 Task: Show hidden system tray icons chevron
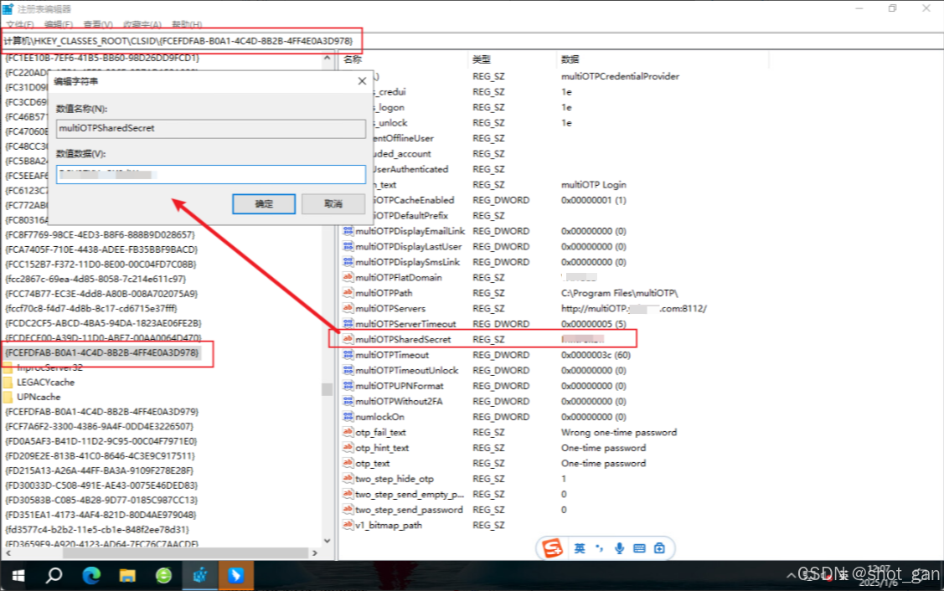(791, 576)
